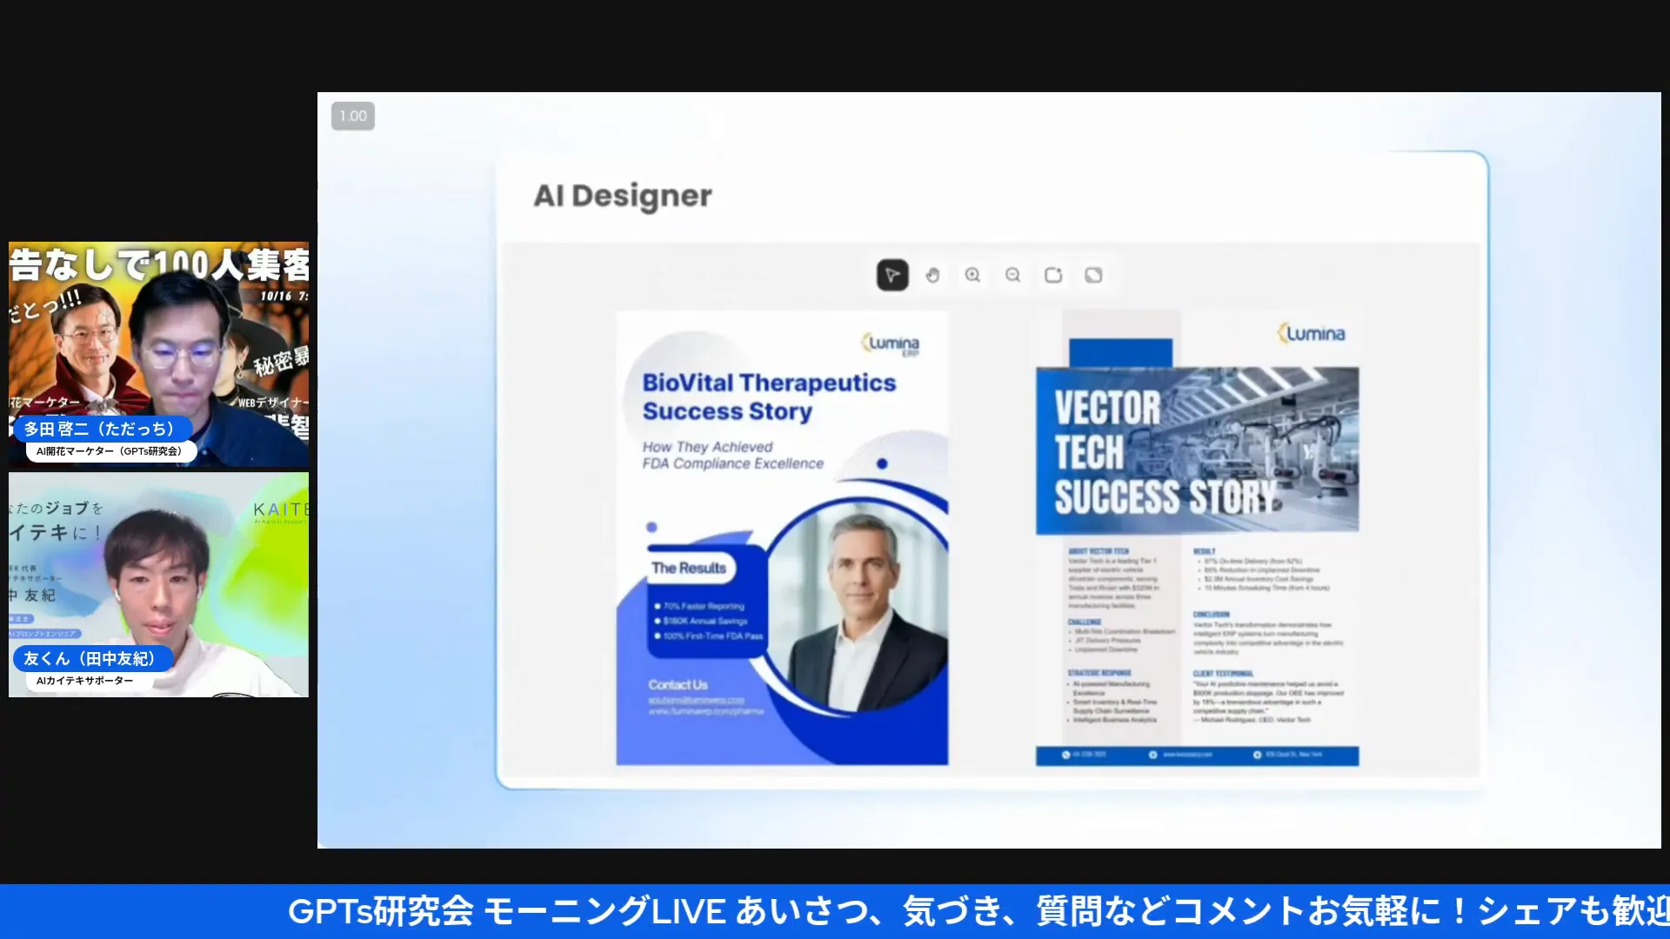1670x939 pixels.
Task: Select the hand pan tool
Action: pyautogui.click(x=932, y=275)
